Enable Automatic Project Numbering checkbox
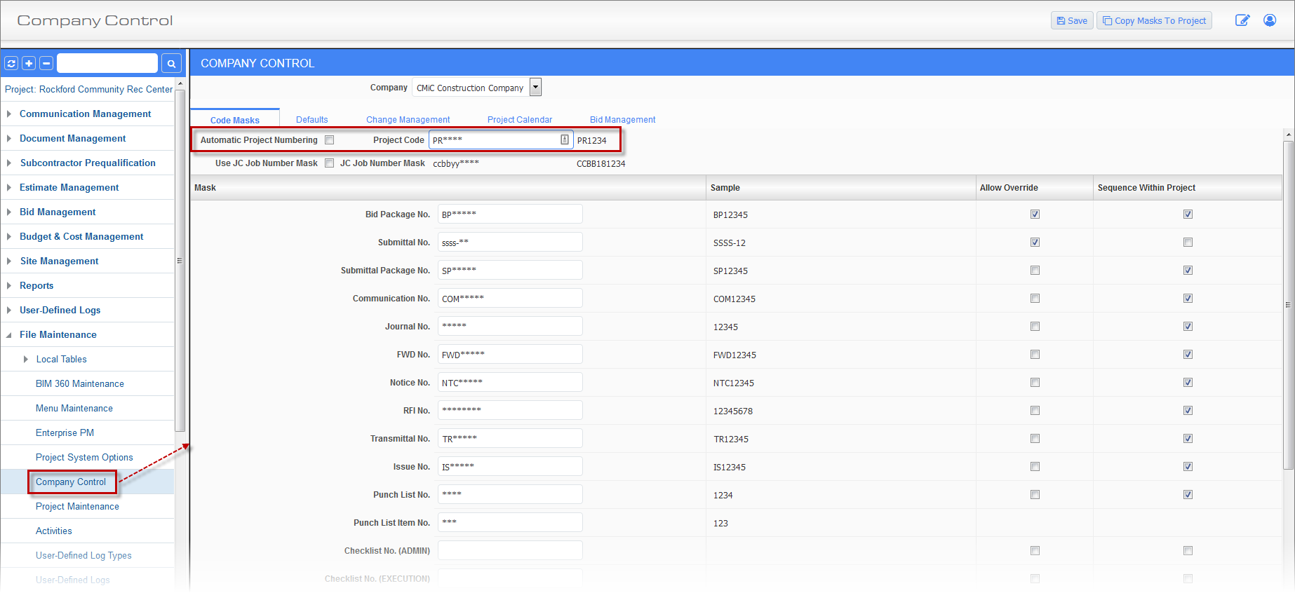1295x593 pixels. tap(330, 140)
